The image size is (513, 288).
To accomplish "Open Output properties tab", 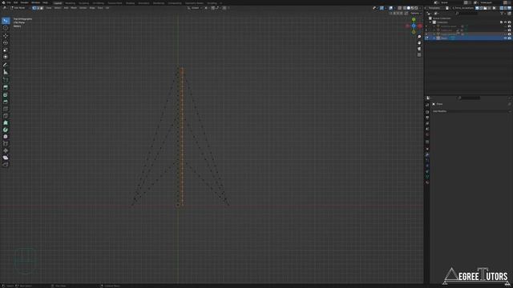I will point(427,118).
